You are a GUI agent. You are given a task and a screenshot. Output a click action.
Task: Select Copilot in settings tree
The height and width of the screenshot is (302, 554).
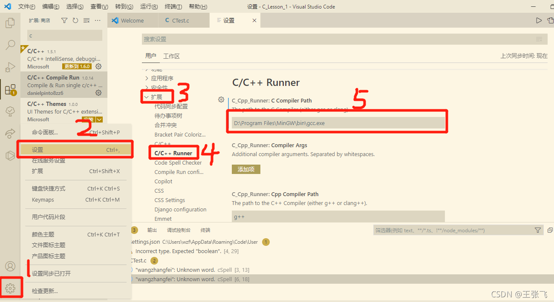click(x=163, y=181)
